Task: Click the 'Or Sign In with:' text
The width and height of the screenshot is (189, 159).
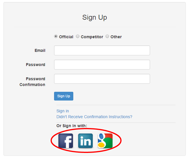Action: point(72,126)
